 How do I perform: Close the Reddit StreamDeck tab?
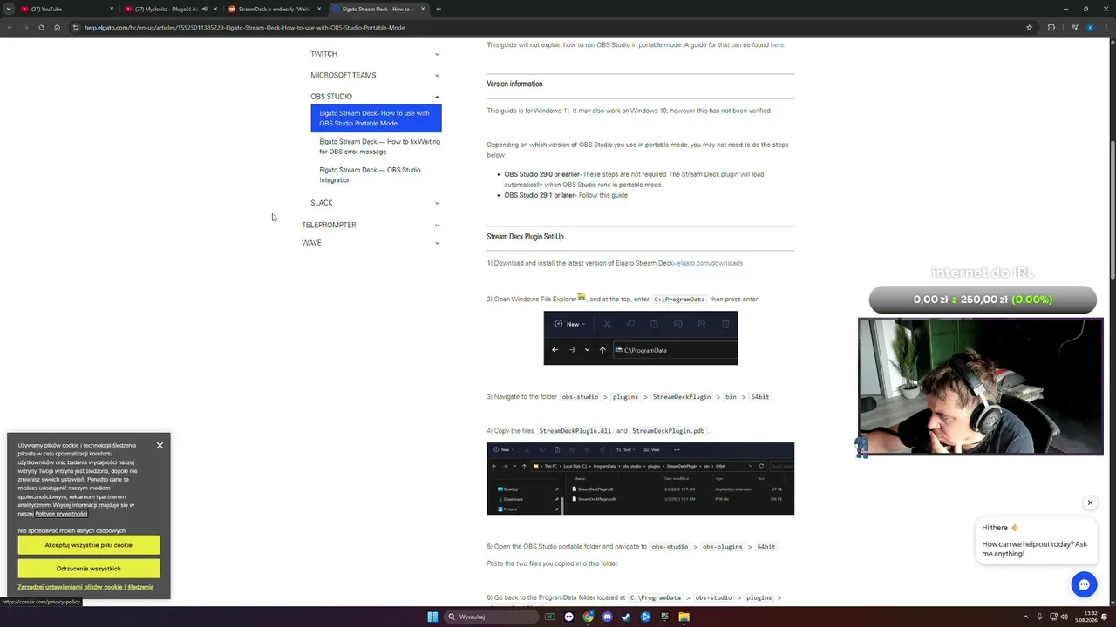click(319, 9)
